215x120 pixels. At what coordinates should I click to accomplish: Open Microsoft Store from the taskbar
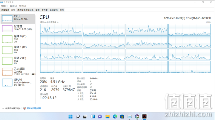(x=122, y=116)
